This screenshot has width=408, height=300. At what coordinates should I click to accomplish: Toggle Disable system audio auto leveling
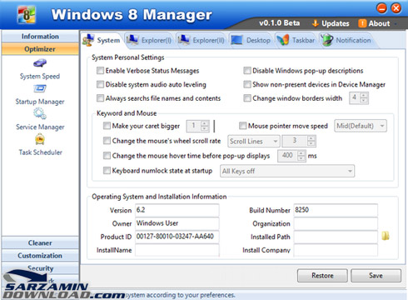100,84
